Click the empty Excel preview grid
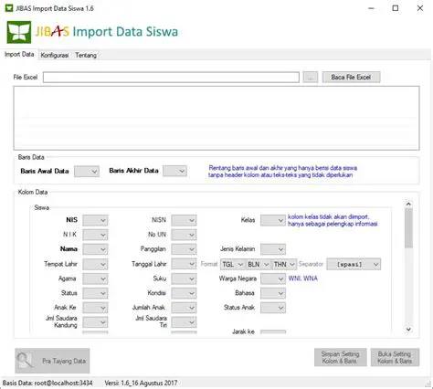 pos(216,118)
